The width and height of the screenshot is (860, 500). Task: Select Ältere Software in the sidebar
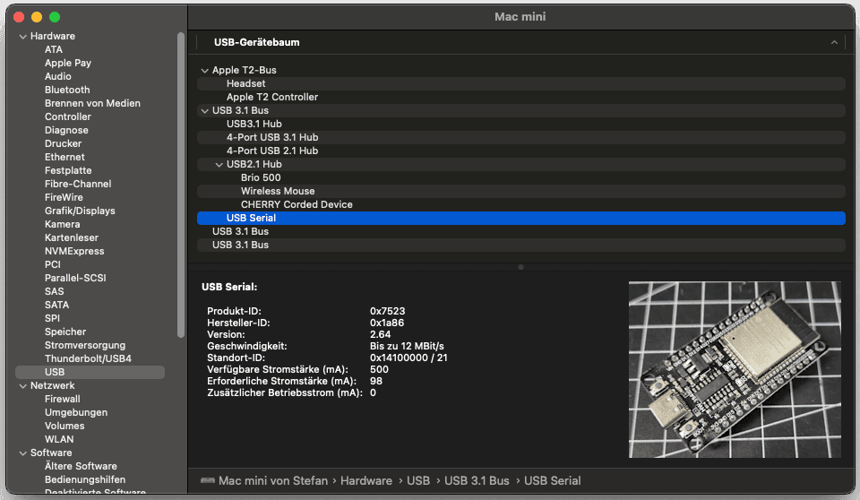pos(82,467)
